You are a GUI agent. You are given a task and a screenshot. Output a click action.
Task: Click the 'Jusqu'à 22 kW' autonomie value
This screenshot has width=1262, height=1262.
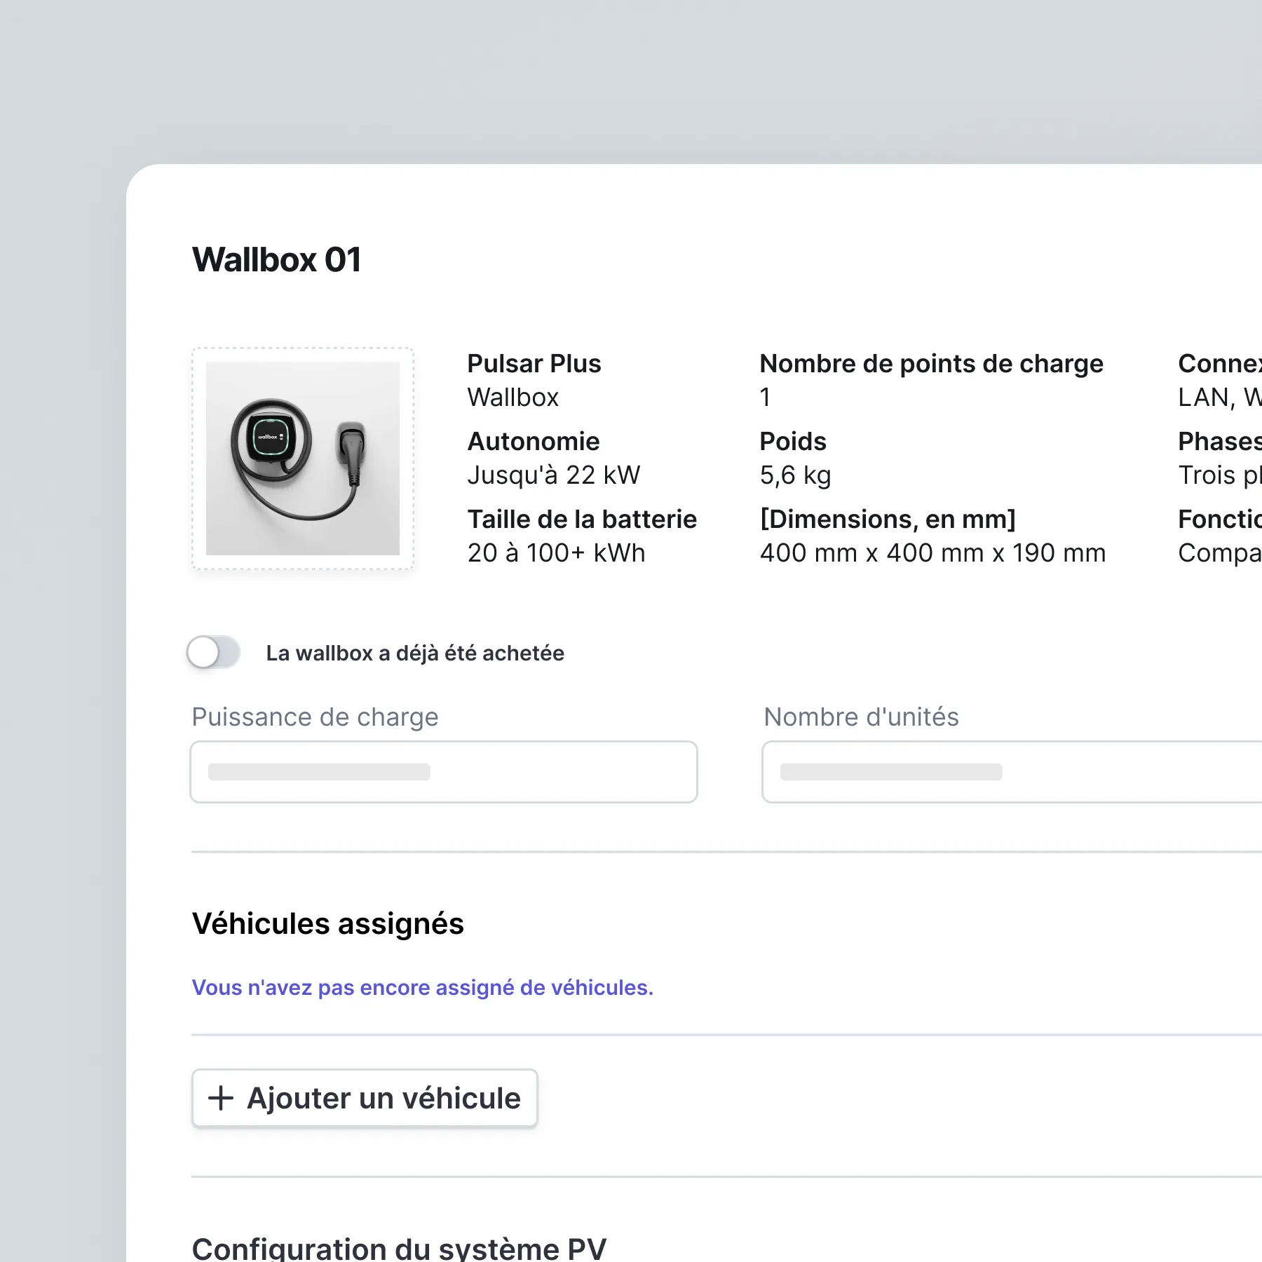554,475
